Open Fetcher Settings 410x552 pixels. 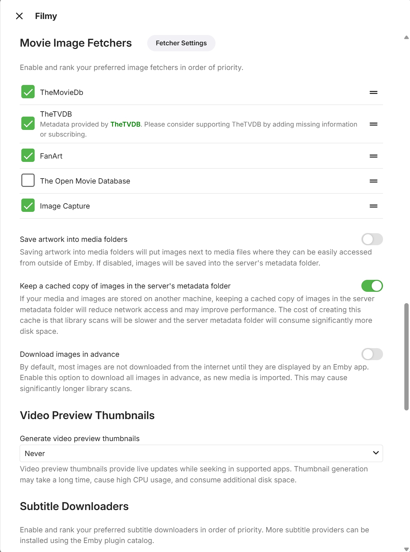[181, 43]
